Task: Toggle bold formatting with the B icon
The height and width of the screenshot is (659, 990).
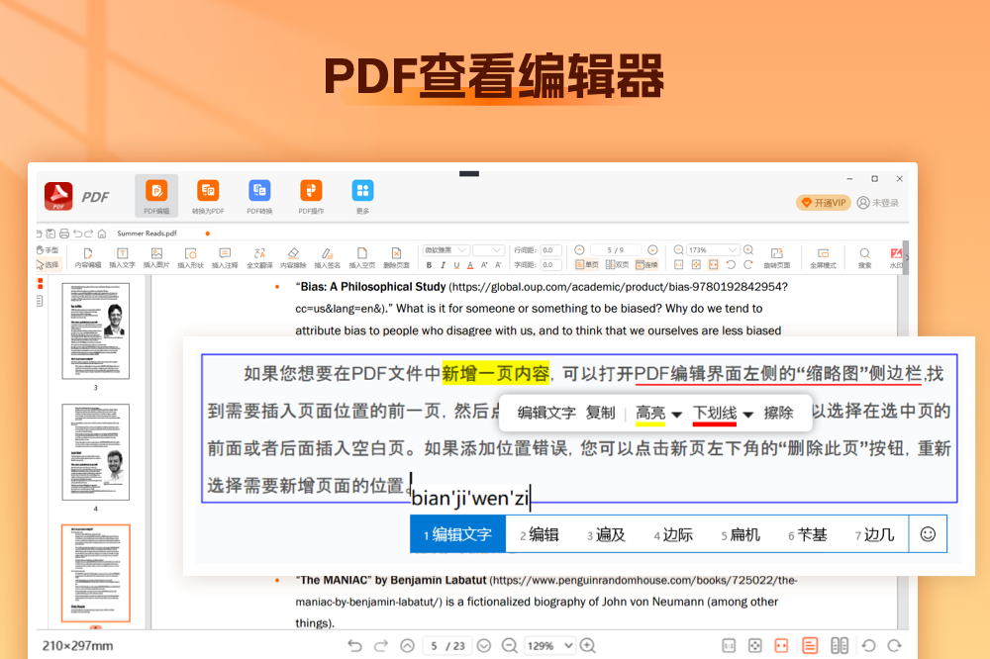Action: [x=429, y=262]
